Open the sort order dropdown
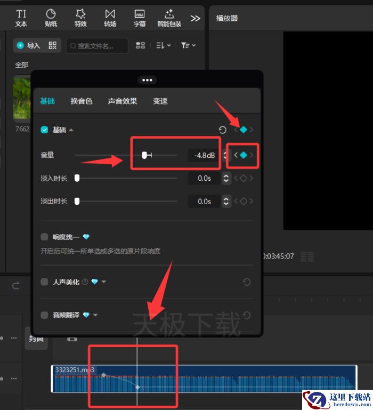Screen dimensions: 373x410 coord(164,45)
